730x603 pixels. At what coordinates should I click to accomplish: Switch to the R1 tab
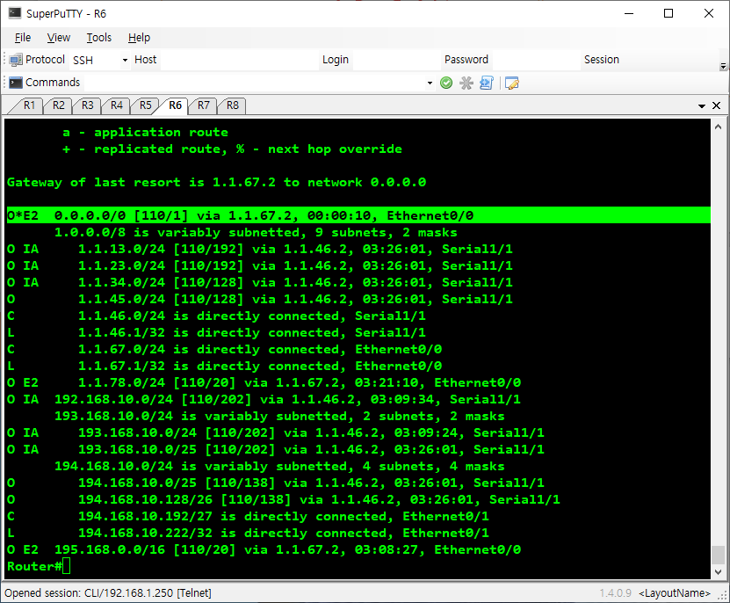tap(29, 105)
